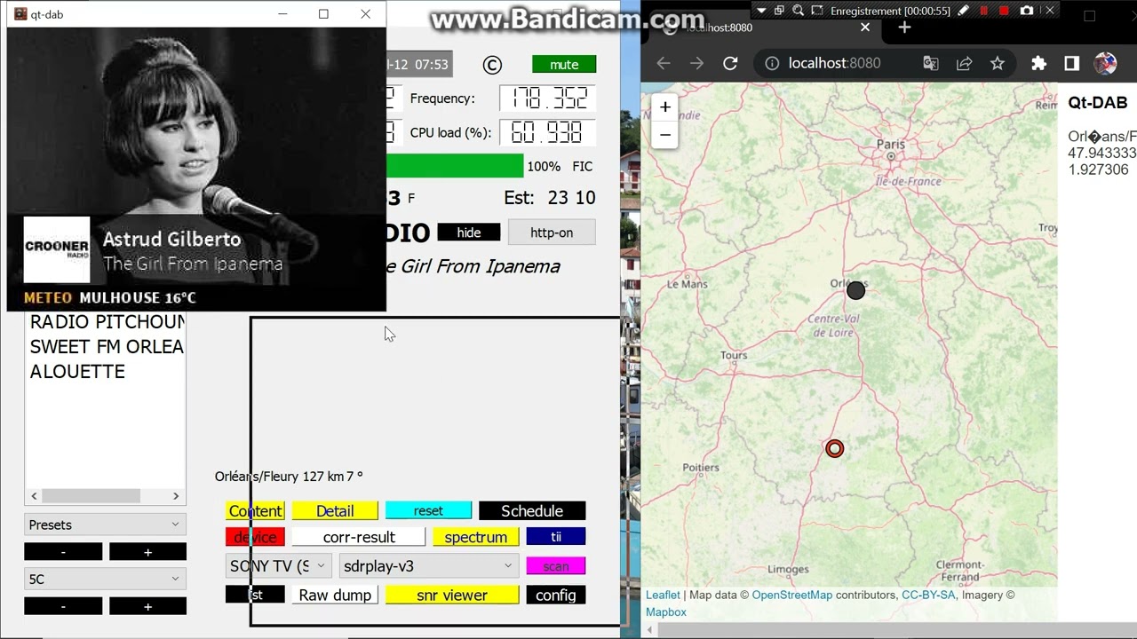Click the yellow Detail button
Image resolution: width=1137 pixels, height=639 pixels.
pyautogui.click(x=335, y=510)
